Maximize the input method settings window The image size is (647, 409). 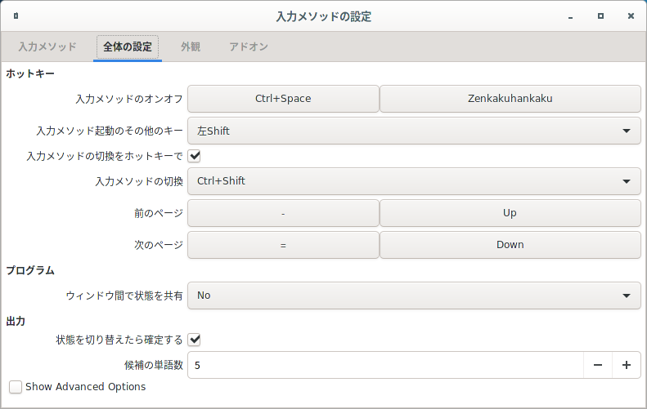pos(600,16)
